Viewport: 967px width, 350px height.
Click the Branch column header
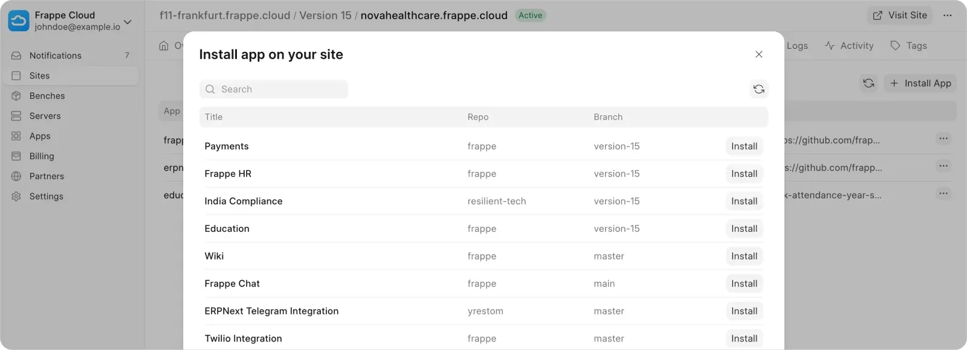[x=608, y=117]
